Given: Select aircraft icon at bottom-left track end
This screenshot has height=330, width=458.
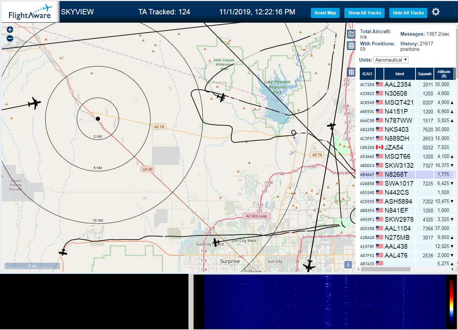Looking at the screenshot, I should tap(63, 252).
